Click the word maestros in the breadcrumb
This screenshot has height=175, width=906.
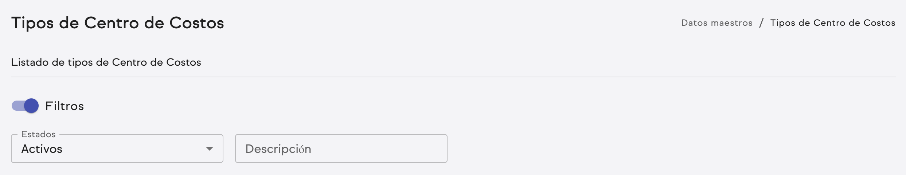(731, 23)
